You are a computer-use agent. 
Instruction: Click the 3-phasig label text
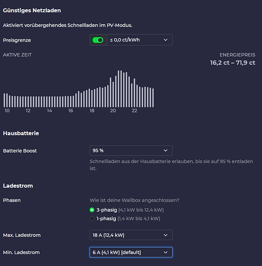(x=107, y=210)
